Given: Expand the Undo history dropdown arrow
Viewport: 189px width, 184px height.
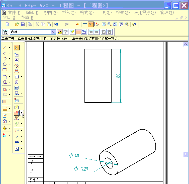Looking at the screenshot, I should click(x=61, y=24).
